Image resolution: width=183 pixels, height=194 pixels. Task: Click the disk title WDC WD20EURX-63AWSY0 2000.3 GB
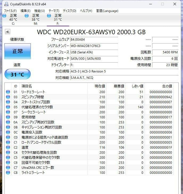click(x=91, y=32)
